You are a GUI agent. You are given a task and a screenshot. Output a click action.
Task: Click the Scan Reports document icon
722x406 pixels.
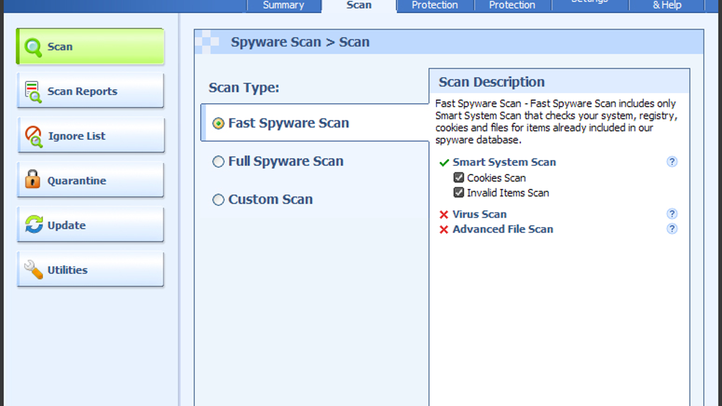point(33,92)
